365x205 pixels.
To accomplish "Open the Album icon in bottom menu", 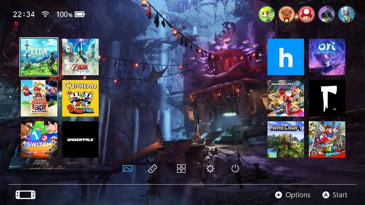I will coord(127,169).
